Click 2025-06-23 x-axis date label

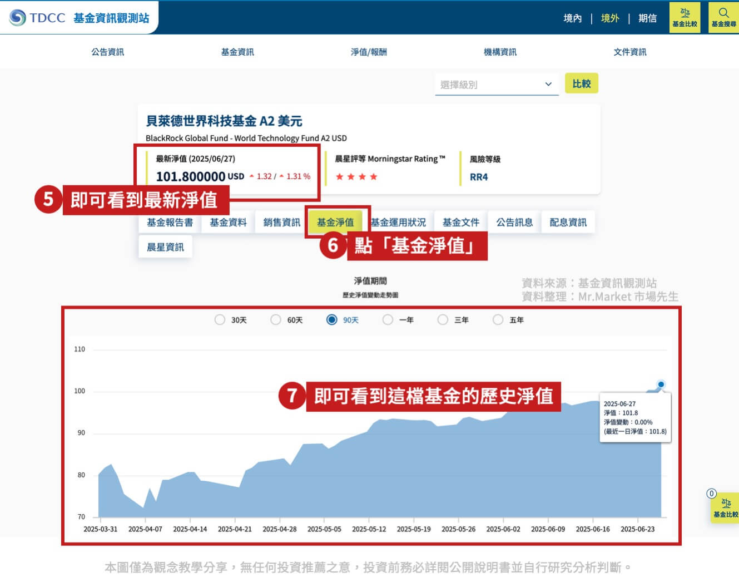pyautogui.click(x=638, y=529)
